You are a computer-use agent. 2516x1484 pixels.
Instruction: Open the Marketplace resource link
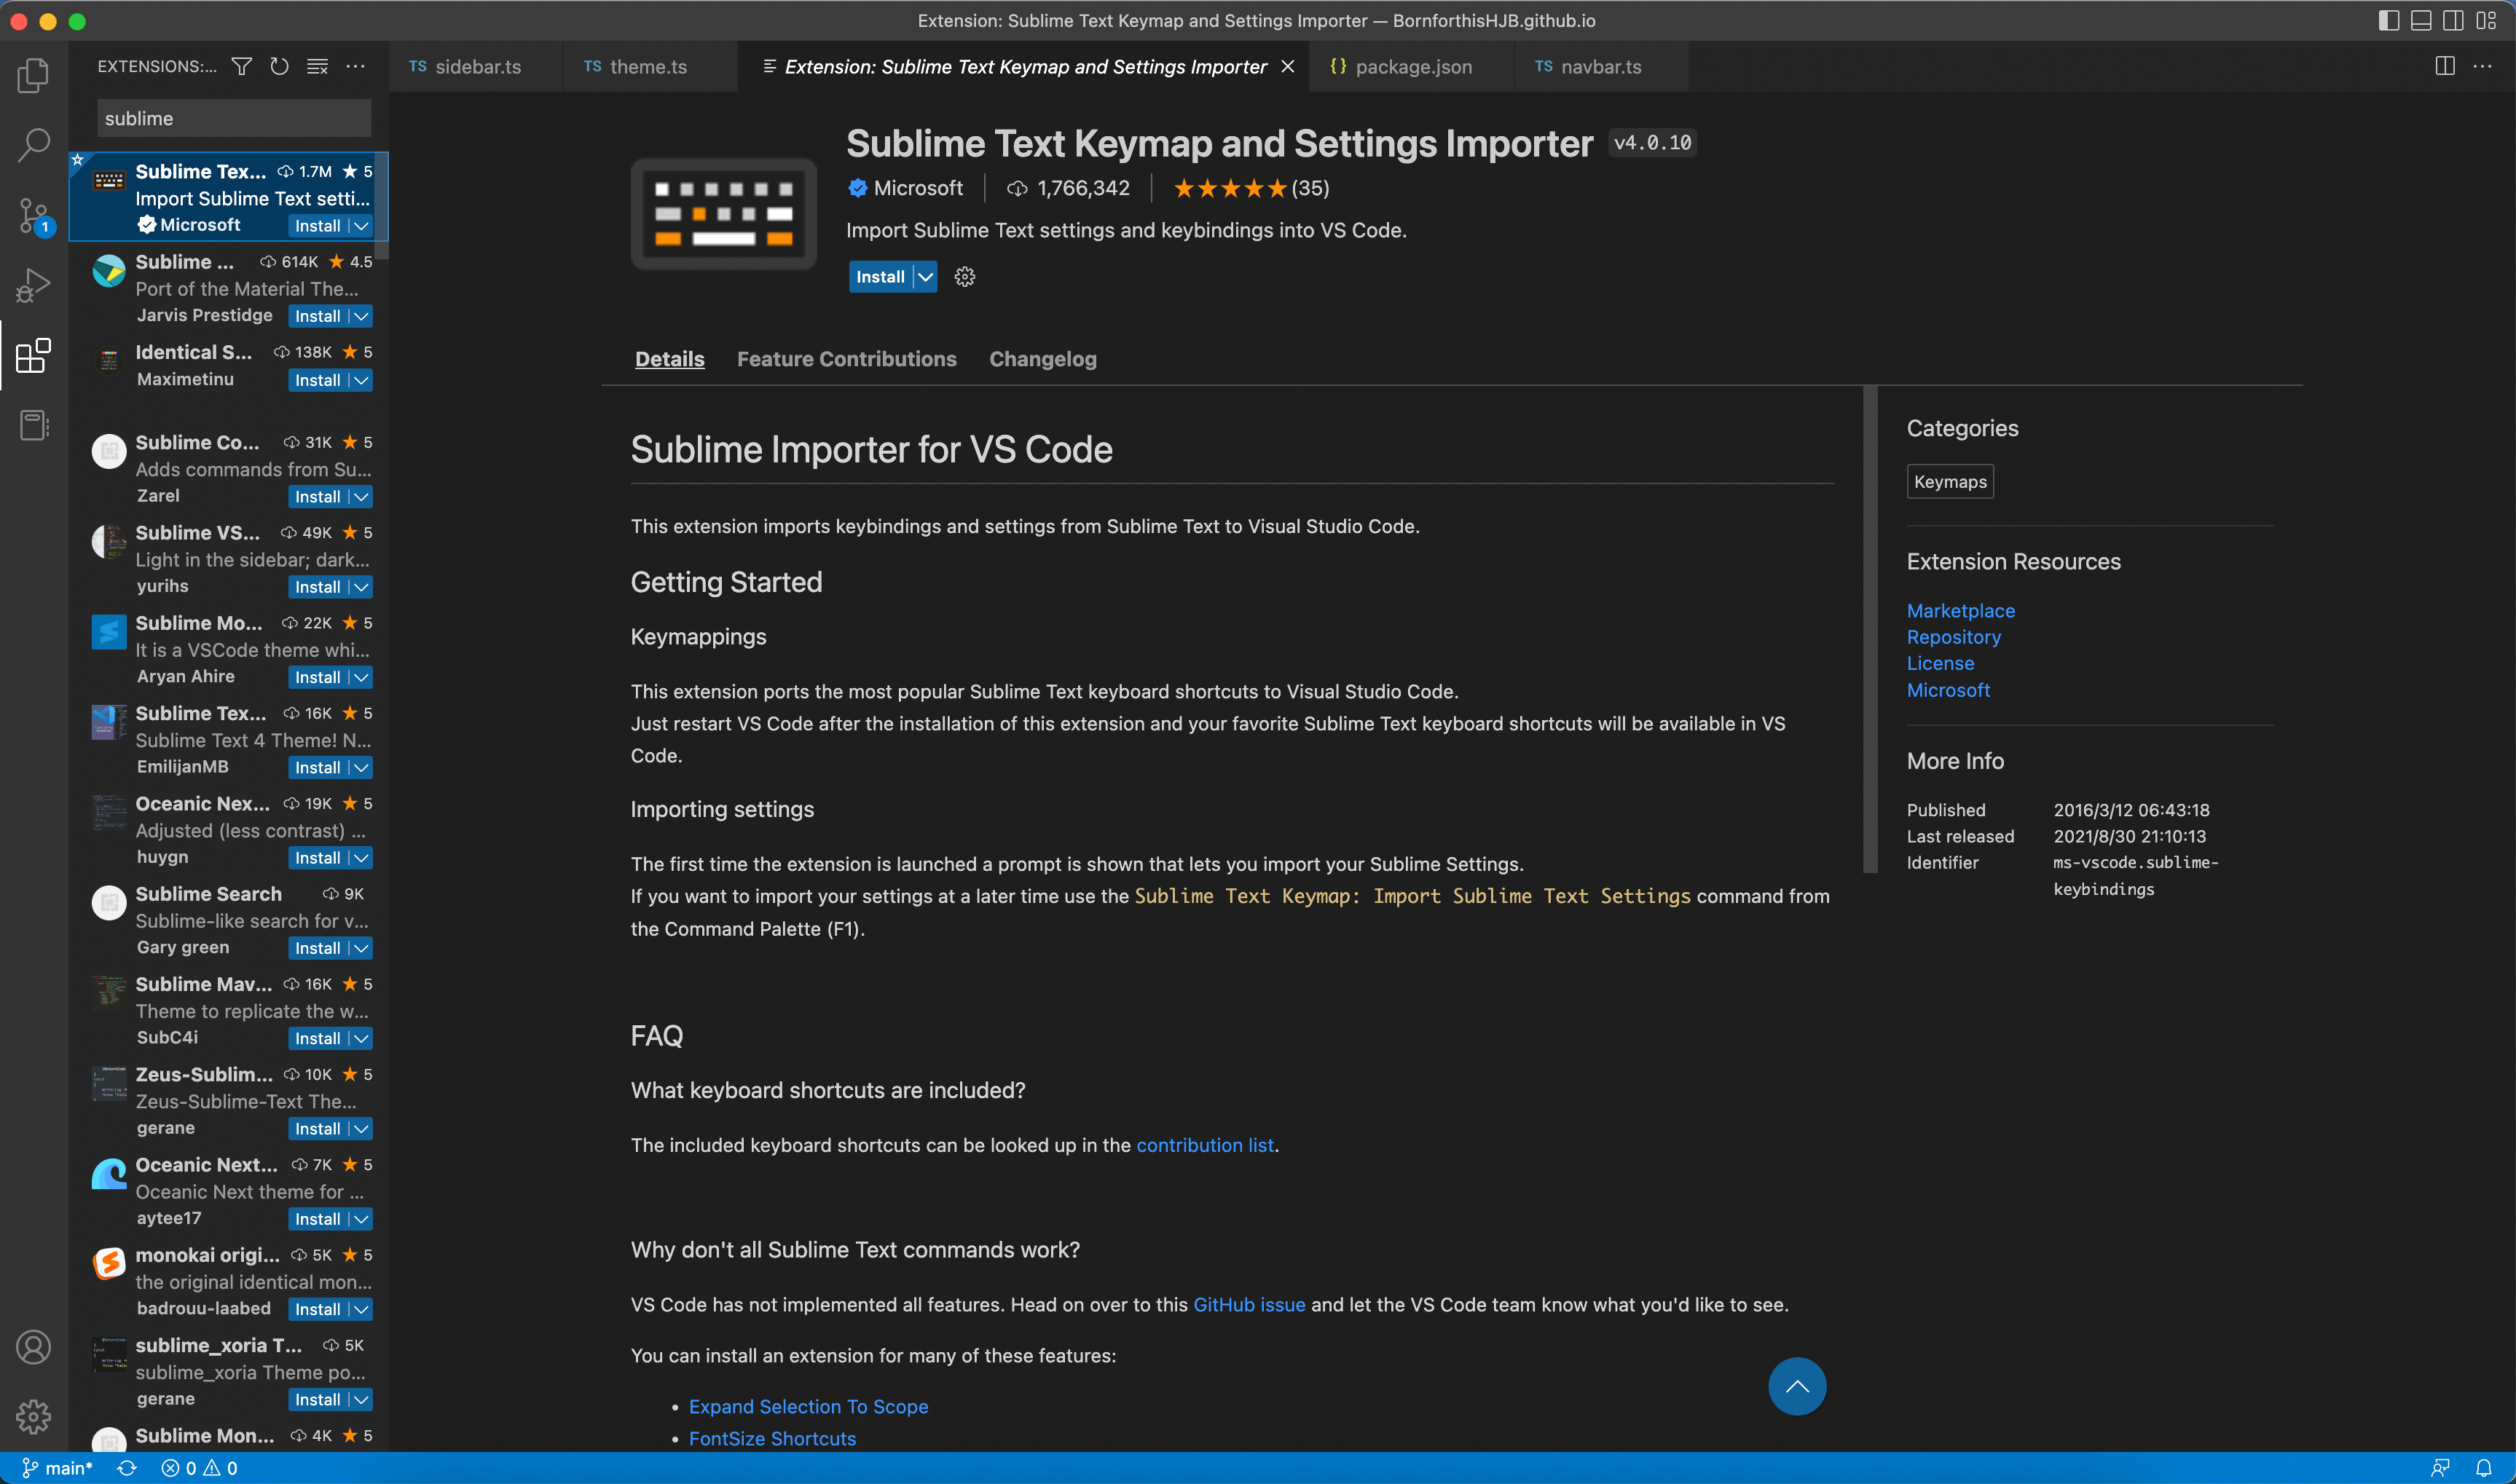[x=1961, y=610]
